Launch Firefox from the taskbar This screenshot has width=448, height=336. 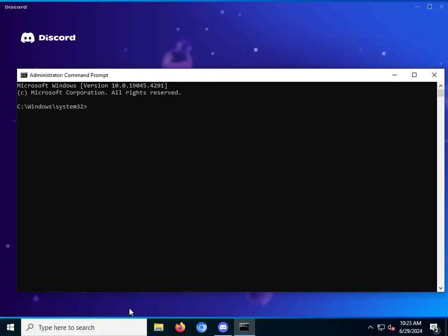point(180,327)
